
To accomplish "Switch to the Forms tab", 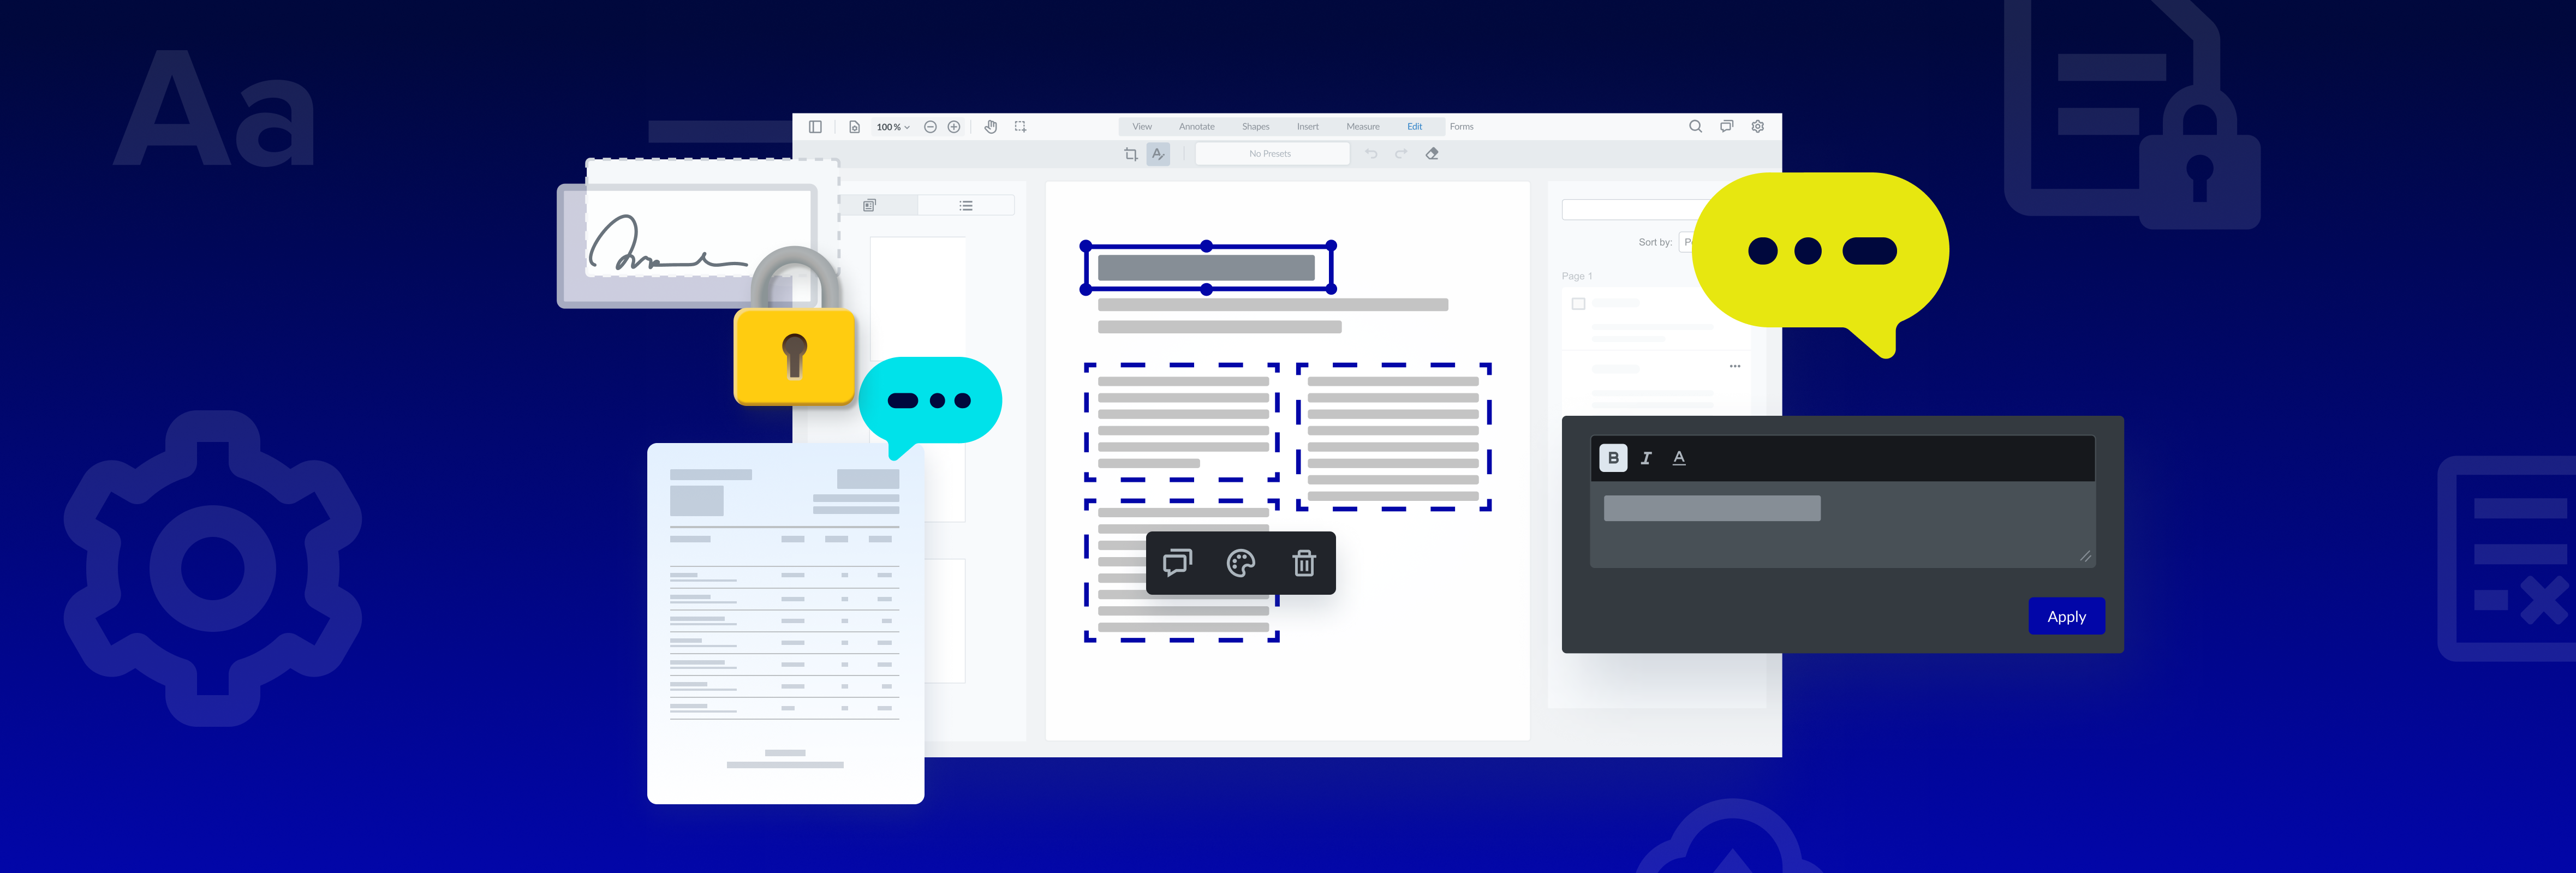I will click(x=1461, y=127).
